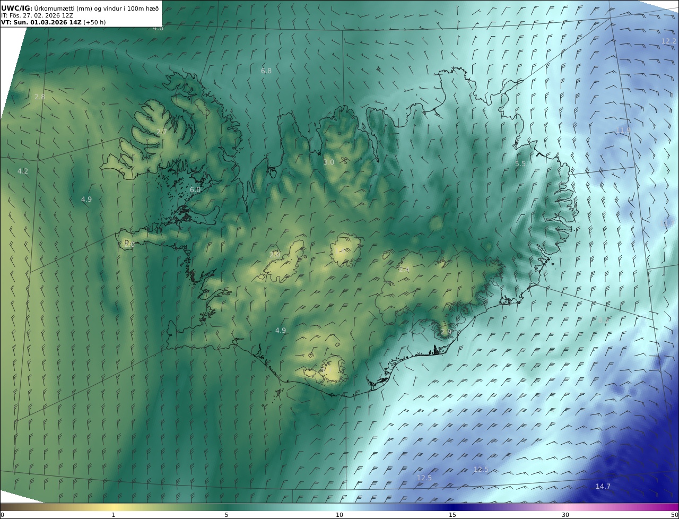Click the color scale tick label 1

[114, 515]
